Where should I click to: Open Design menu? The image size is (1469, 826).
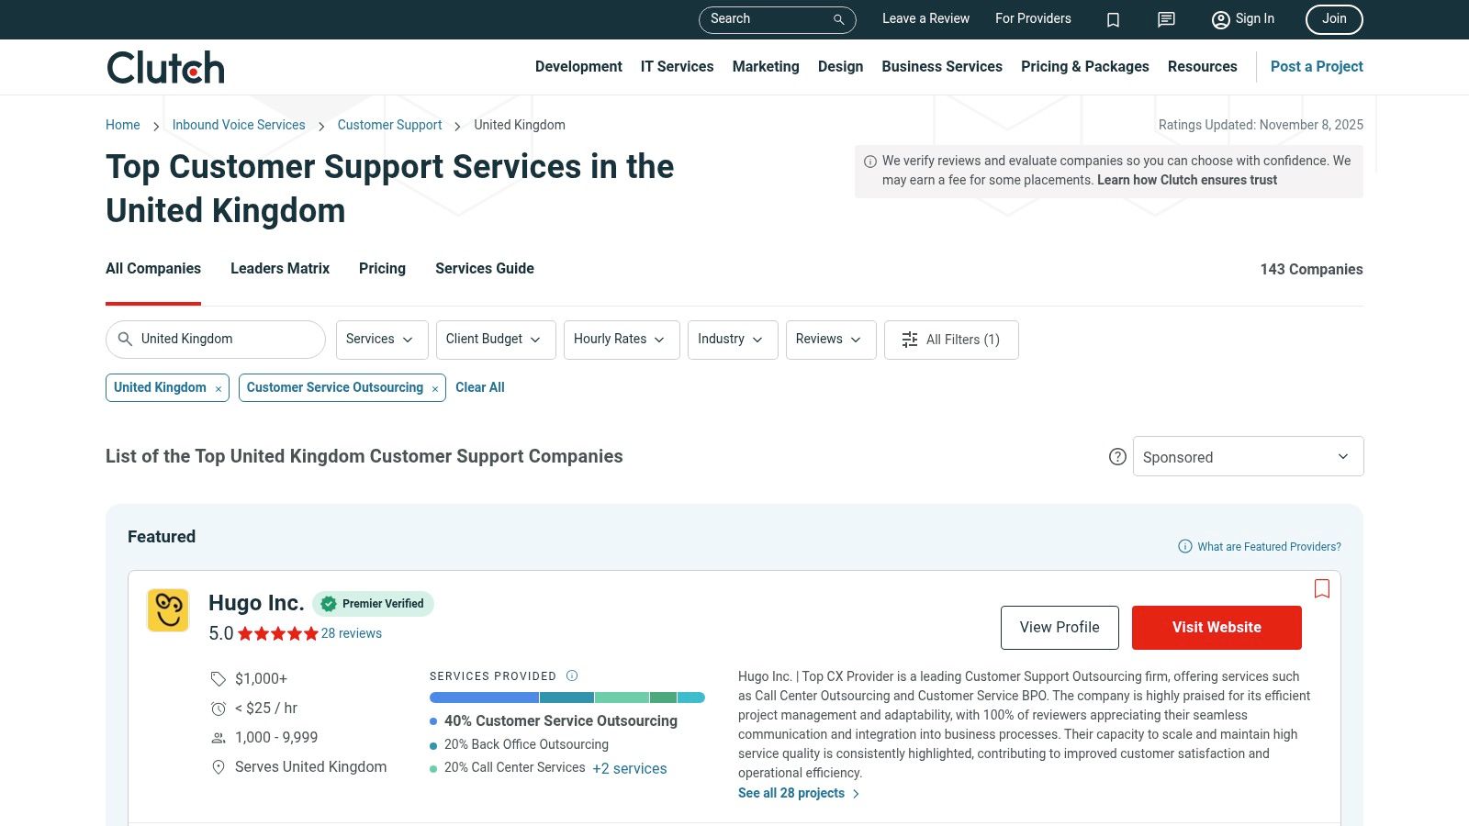pos(840,67)
